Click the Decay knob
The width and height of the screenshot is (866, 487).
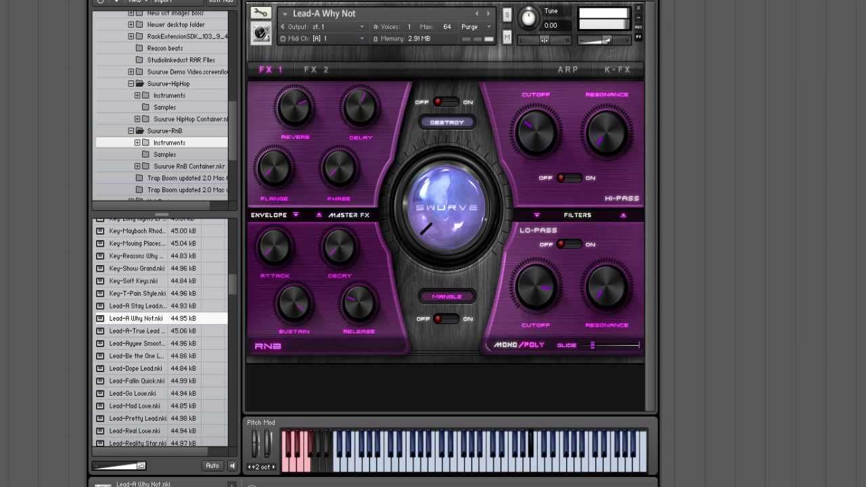tap(339, 246)
